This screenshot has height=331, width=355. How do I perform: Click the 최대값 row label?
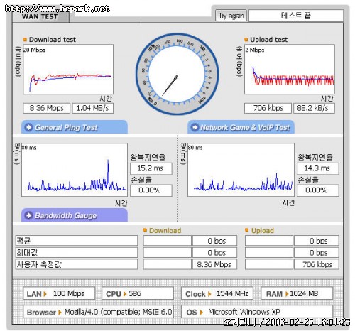tap(77, 252)
